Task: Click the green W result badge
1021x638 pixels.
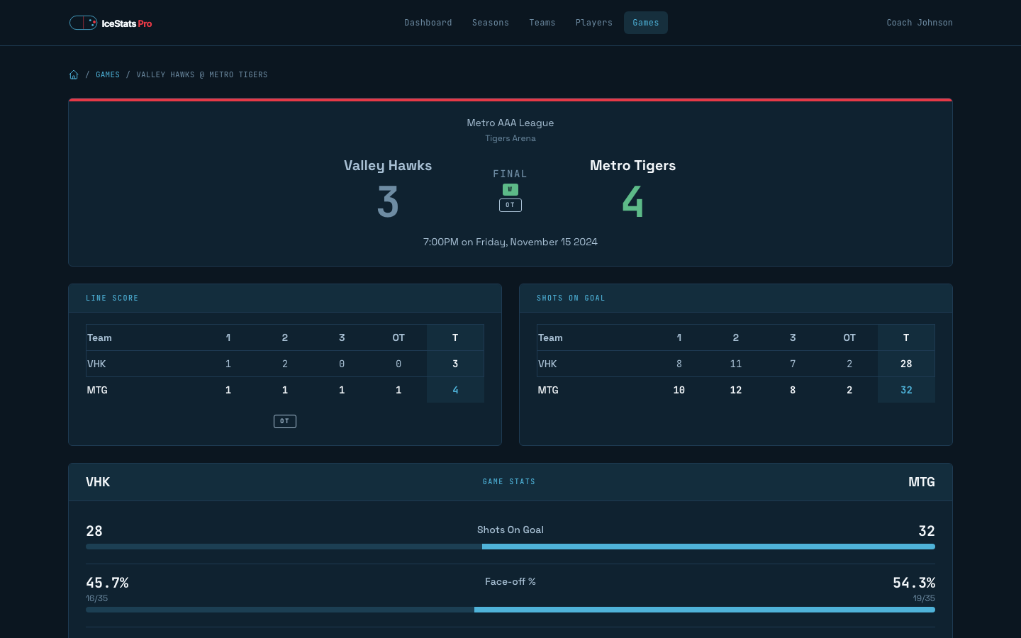Action: click(x=510, y=189)
